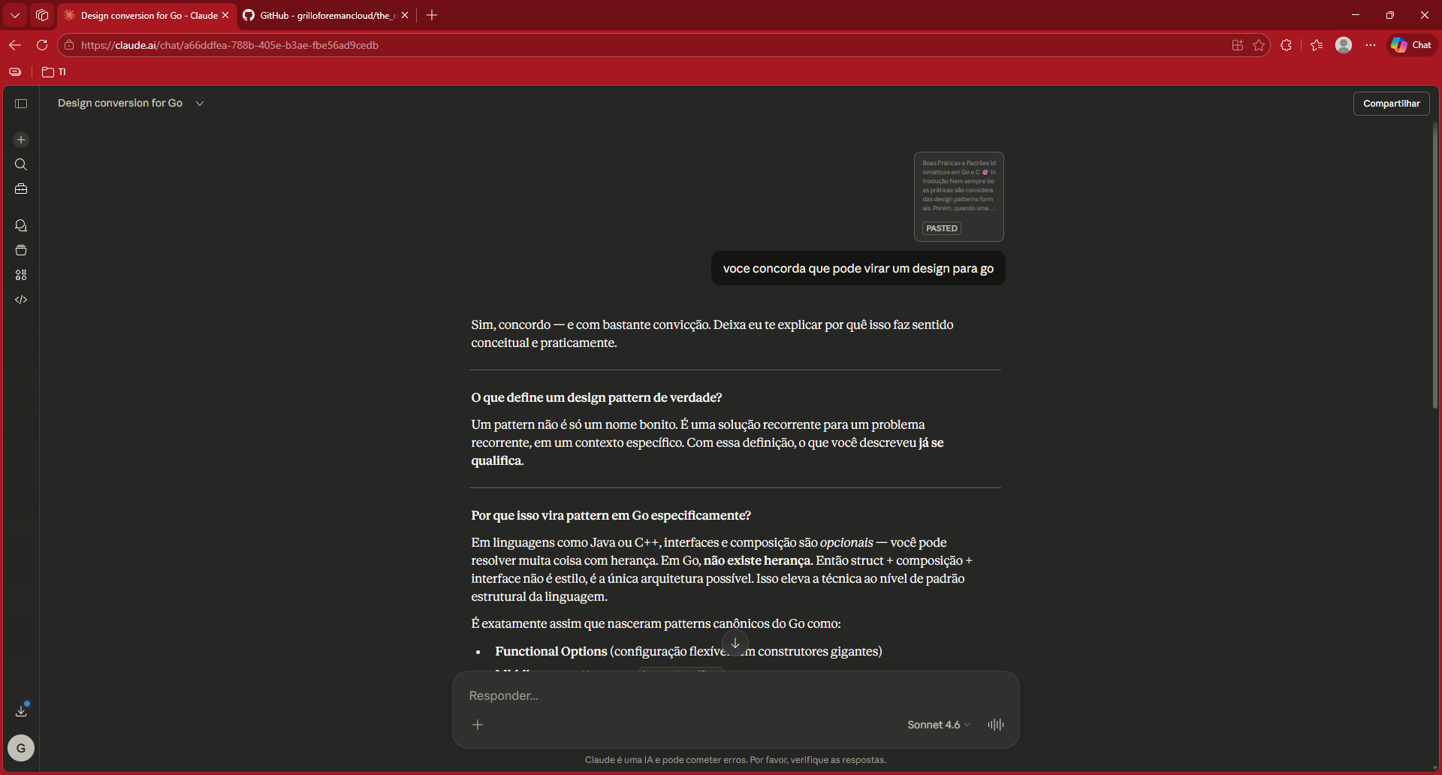Viewport: 1442px width, 775px height.
Task: Click the voice mode waveform icon
Action: [995, 725]
